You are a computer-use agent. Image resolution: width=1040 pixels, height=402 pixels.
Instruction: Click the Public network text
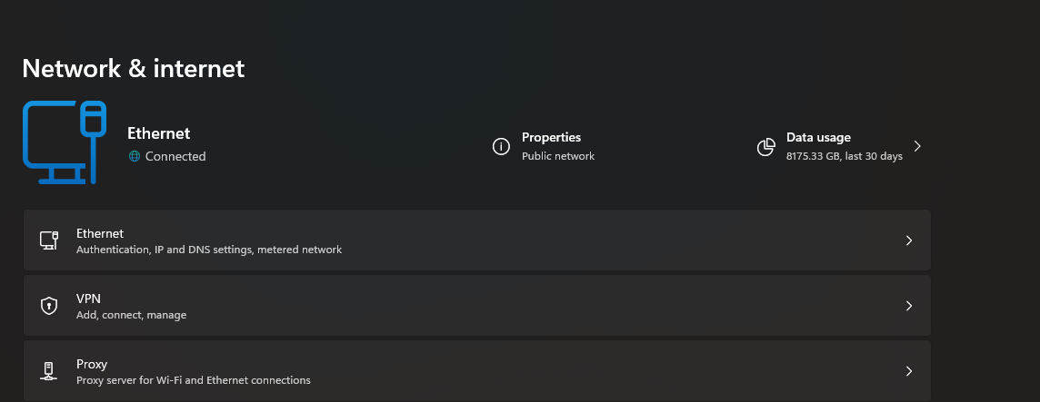[x=558, y=156]
